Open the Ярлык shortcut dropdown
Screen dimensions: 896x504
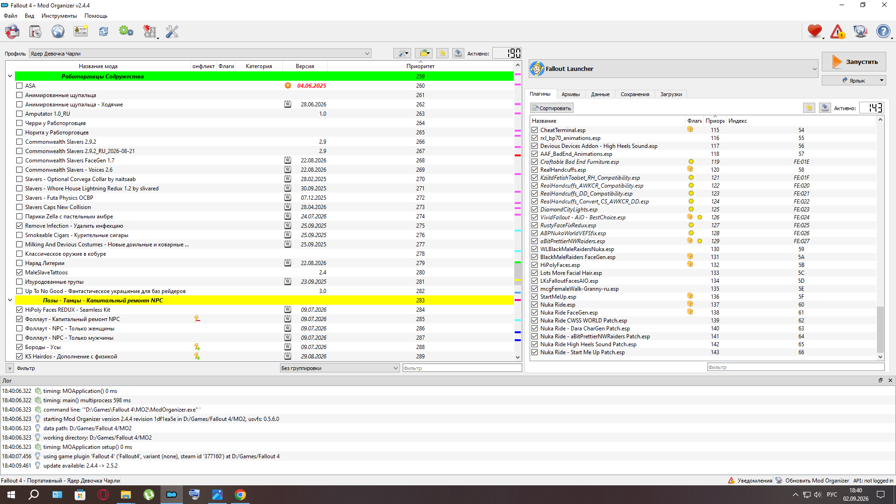click(882, 80)
